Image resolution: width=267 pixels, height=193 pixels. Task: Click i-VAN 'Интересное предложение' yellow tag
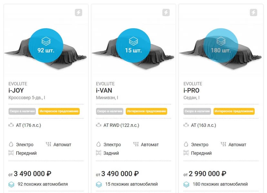[146, 111]
